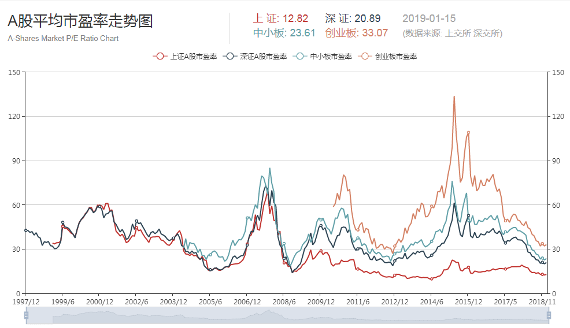570x328 pixels.
Task: Click the 中小板 peak point near 2007
Action: 269,169
